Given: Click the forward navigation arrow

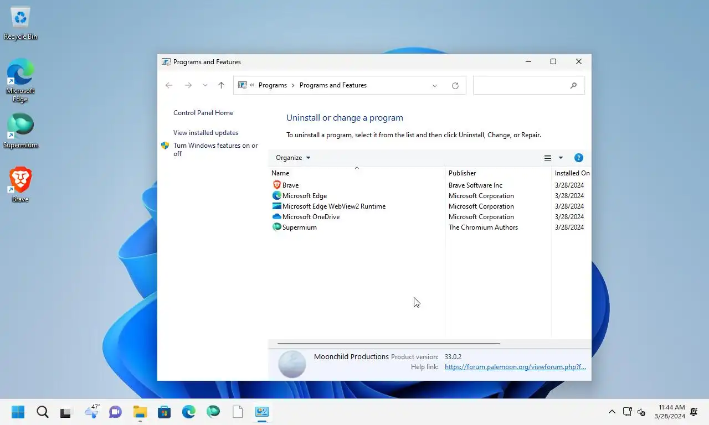Looking at the screenshot, I should click(188, 85).
